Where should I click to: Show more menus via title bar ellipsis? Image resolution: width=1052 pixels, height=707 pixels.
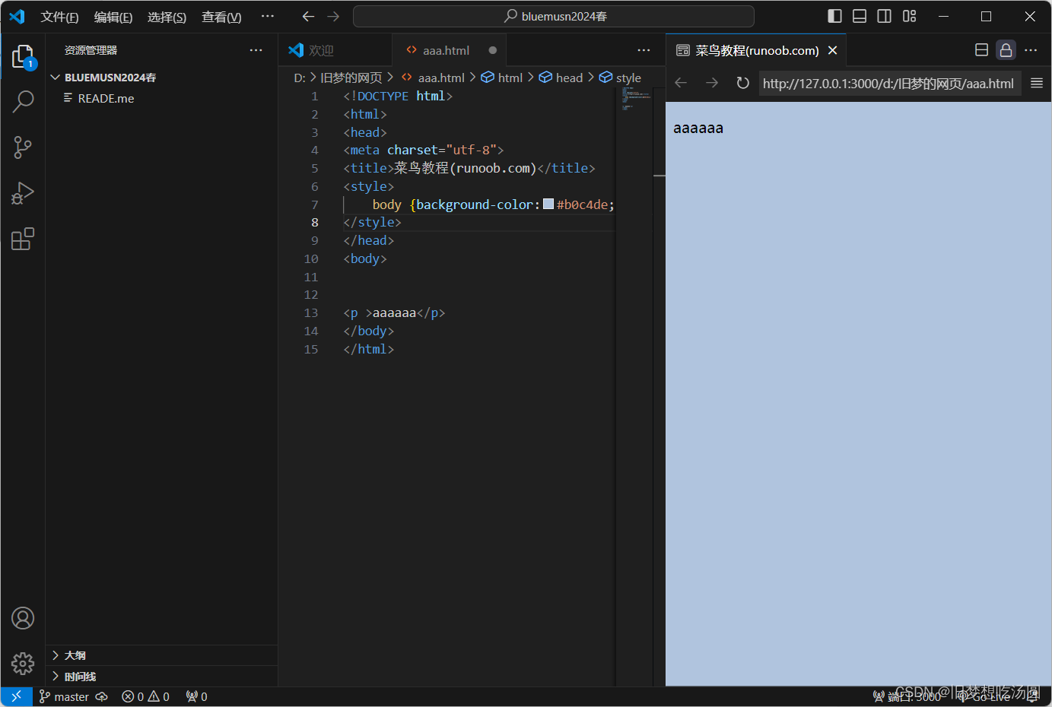[x=268, y=16]
